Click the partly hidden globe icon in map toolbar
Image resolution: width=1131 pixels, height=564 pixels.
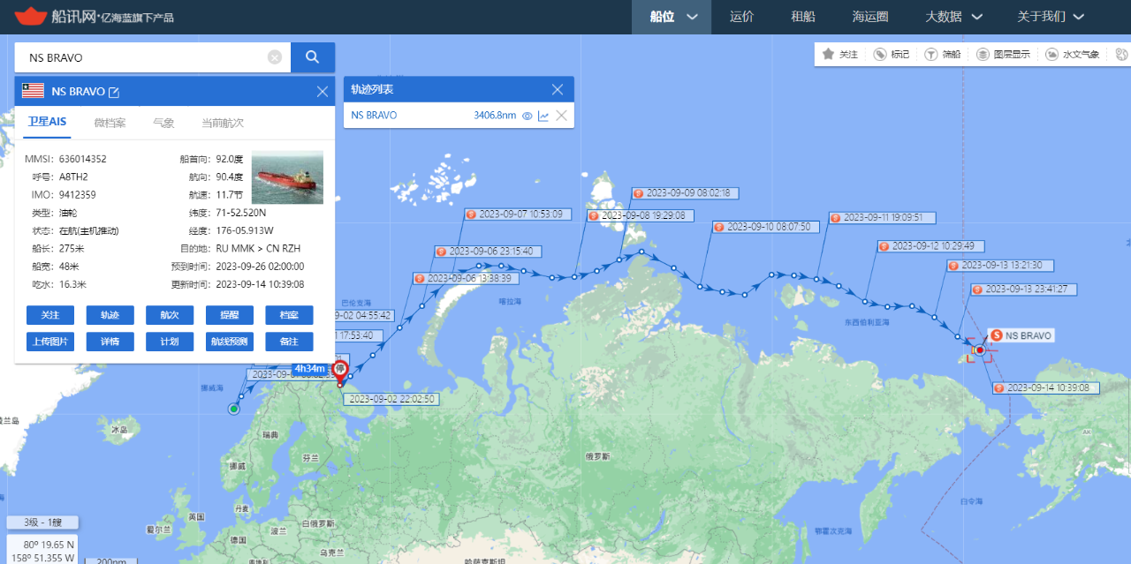pyautogui.click(x=1122, y=54)
